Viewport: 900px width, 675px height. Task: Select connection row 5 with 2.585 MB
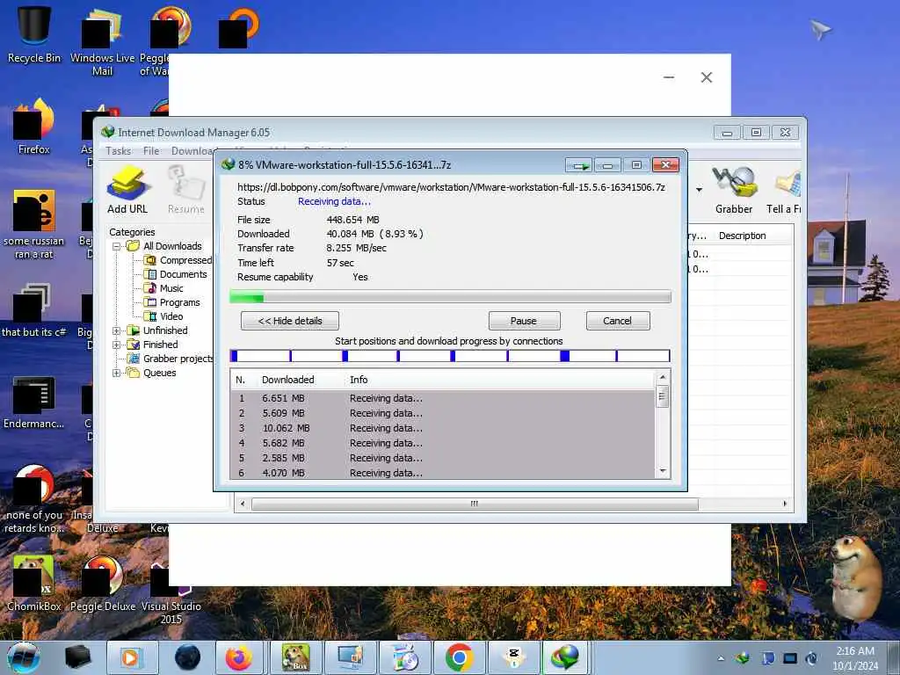(x=443, y=458)
